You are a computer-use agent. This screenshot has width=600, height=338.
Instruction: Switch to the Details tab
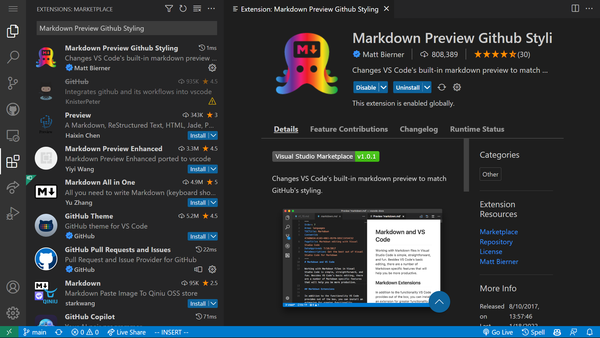pos(286,129)
